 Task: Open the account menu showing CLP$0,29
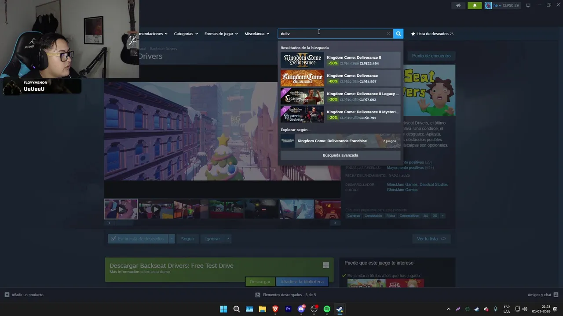coord(502,5)
